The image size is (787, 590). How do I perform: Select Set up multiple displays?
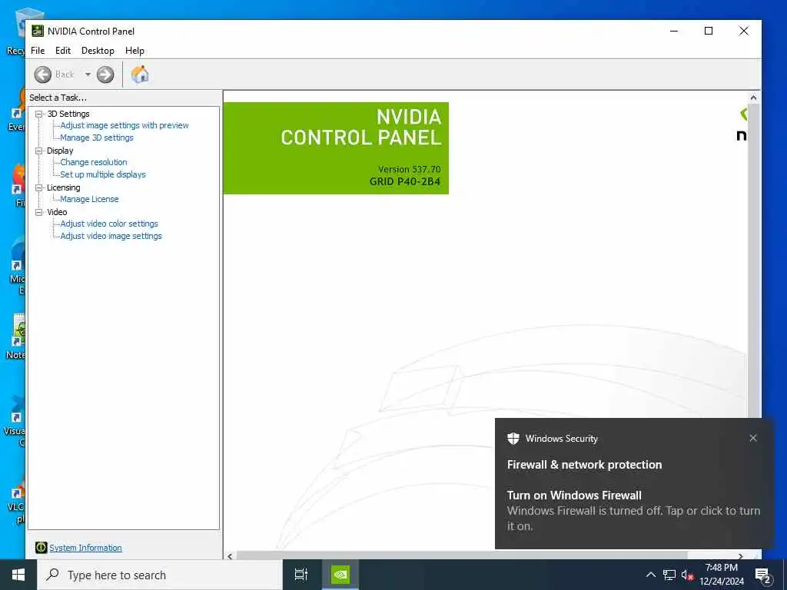pyautogui.click(x=103, y=174)
